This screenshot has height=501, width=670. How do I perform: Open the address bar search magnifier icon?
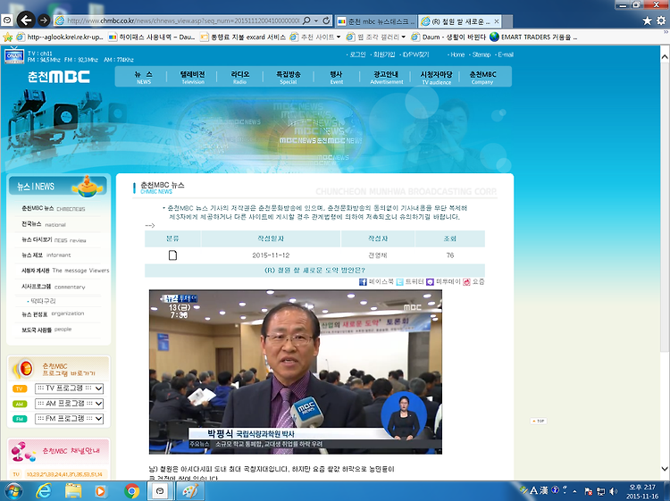pyautogui.click(x=306, y=21)
